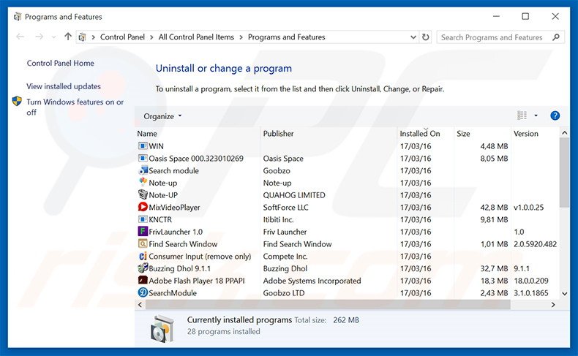The height and width of the screenshot is (356, 578).
Task: Click the change view icon
Action: [522, 115]
